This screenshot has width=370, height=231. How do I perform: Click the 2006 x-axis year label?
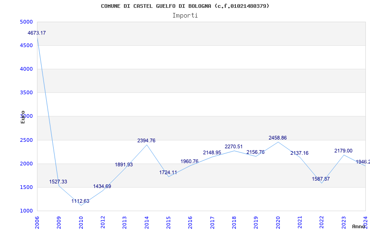(37, 223)
